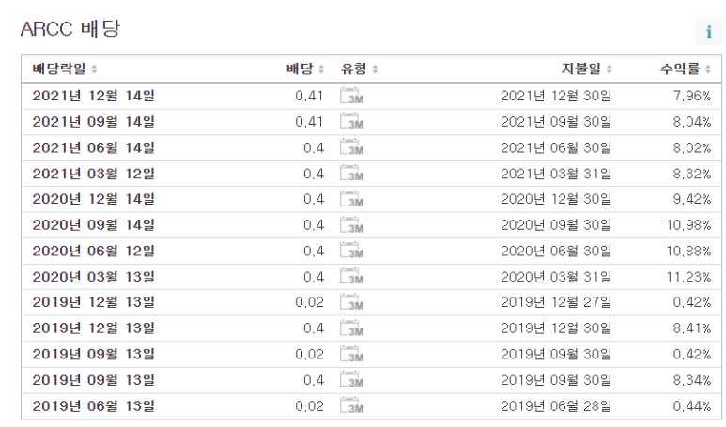726x427 pixels.
Task: Click the 3M icon in 2019년 06월 13일 row
Action: point(351,405)
